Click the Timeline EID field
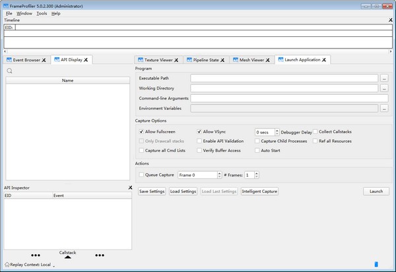The image size is (396, 272). point(203,27)
